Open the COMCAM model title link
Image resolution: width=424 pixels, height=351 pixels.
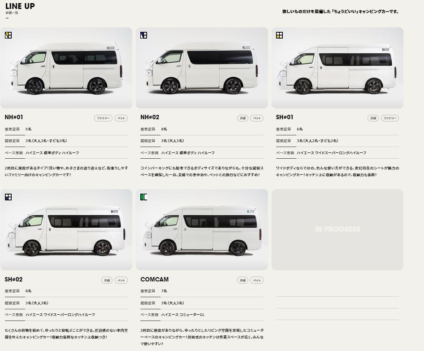[154, 279]
